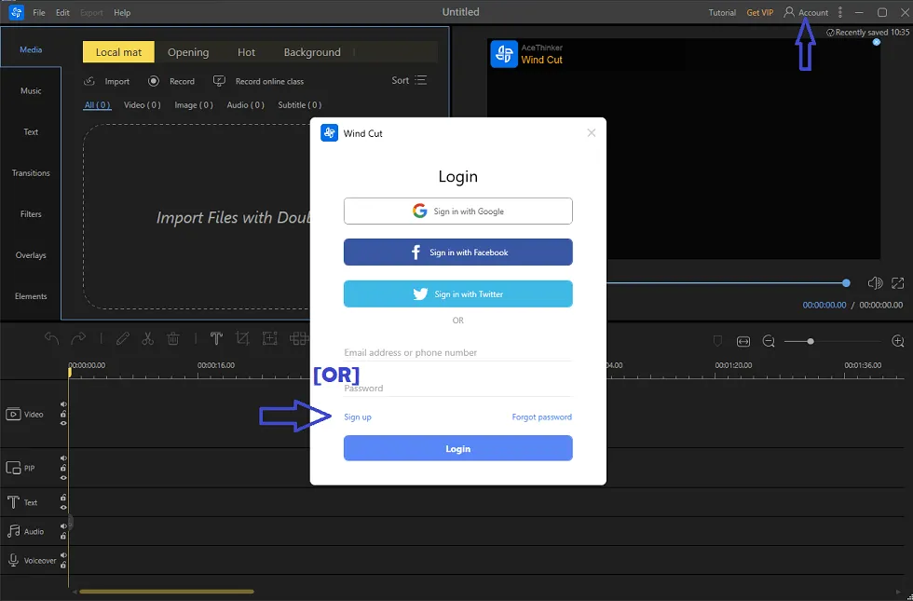Click the zoom-in magnifier on the timeline

[x=898, y=341]
